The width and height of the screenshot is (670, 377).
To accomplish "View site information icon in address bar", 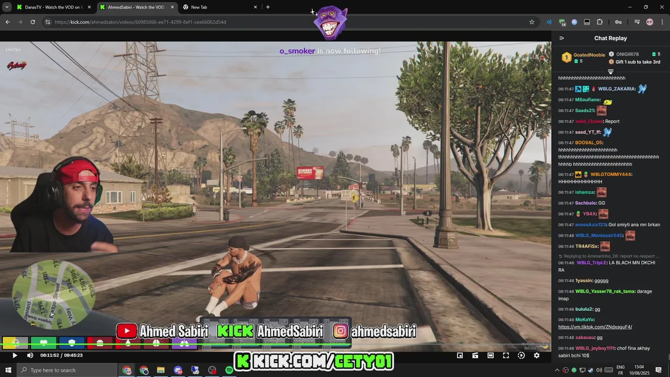I will point(48,22).
